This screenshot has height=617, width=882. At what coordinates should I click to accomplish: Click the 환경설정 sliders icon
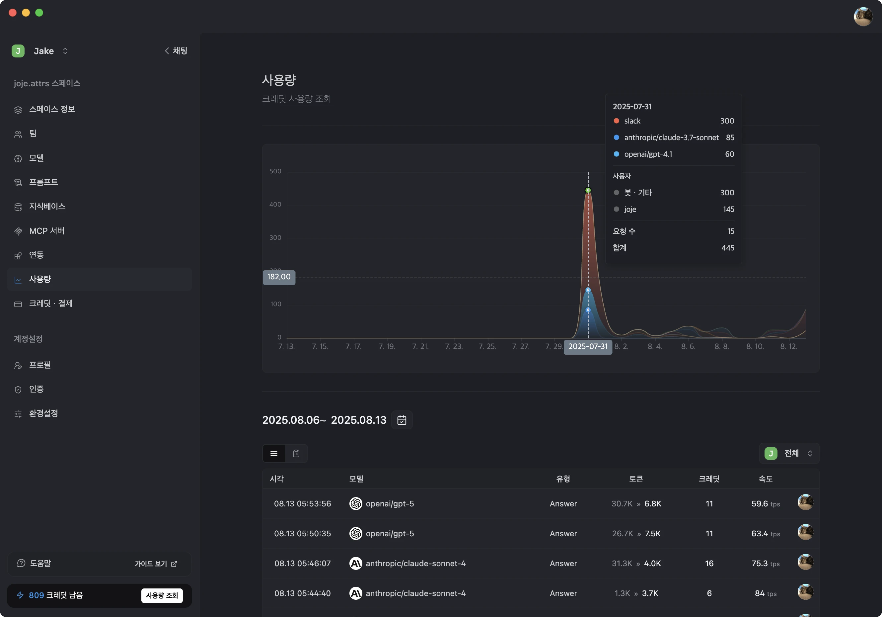pos(18,414)
